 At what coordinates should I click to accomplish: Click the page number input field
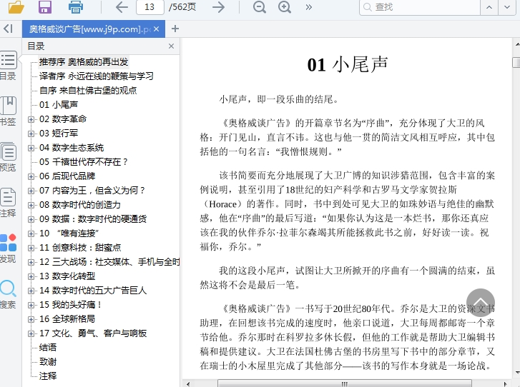pyautogui.click(x=150, y=7)
